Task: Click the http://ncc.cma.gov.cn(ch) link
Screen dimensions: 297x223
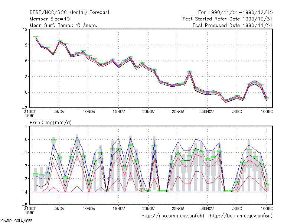Action: [x=173, y=216]
